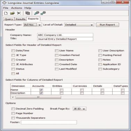Screen dimensions: 131x131
Task: Click the first pushpin arrow toolbar icon
Action: 36,13
